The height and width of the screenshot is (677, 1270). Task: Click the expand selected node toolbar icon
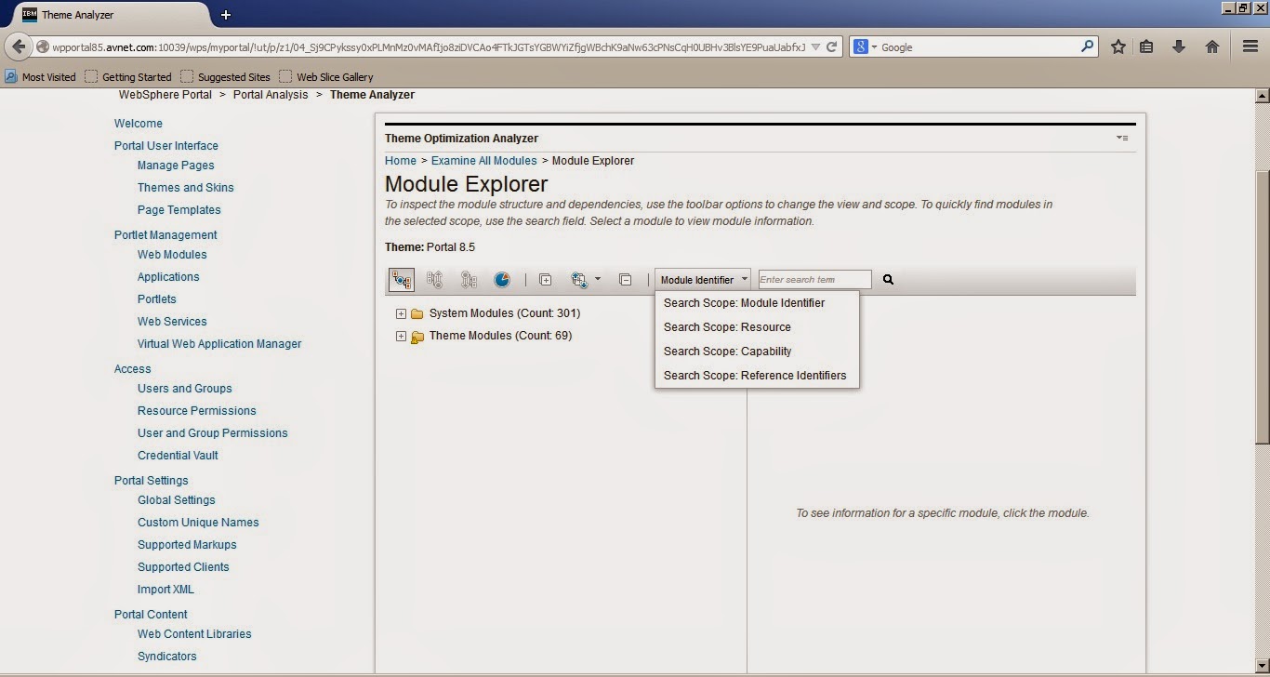click(x=546, y=279)
